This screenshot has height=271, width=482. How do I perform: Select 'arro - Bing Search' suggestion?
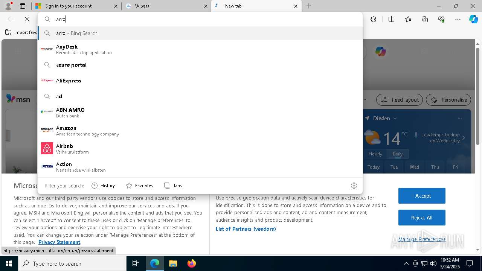pyautogui.click(x=200, y=33)
